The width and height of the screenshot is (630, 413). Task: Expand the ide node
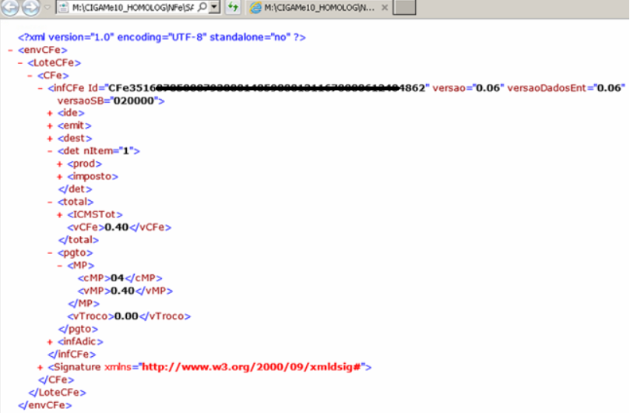[x=50, y=114]
